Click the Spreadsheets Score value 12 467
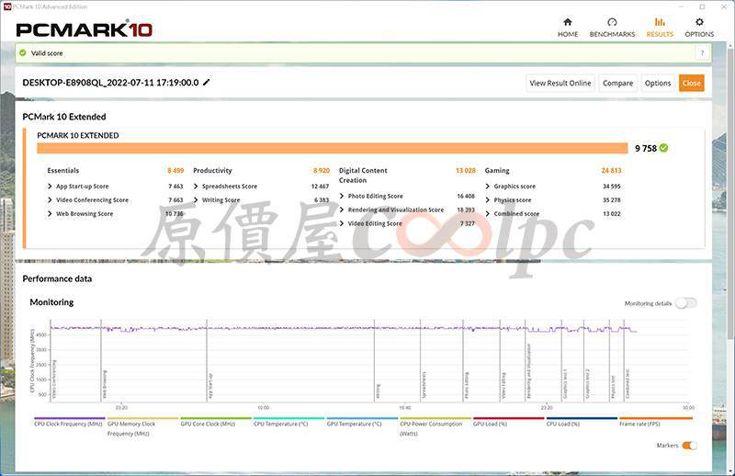The image size is (735, 476). (x=320, y=187)
